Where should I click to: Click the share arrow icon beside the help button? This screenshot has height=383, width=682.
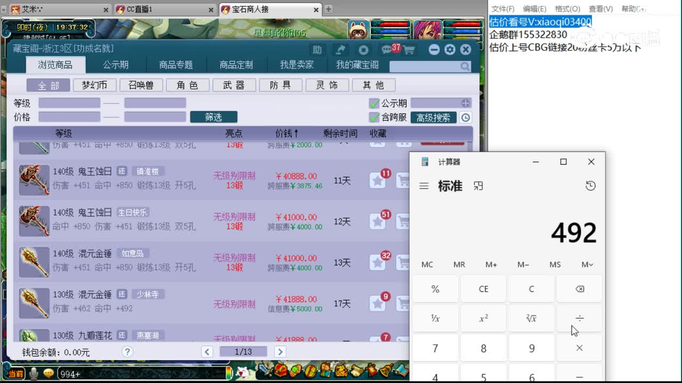342,48
